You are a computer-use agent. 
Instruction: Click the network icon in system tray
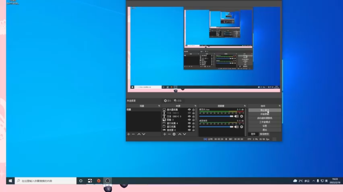(322, 181)
